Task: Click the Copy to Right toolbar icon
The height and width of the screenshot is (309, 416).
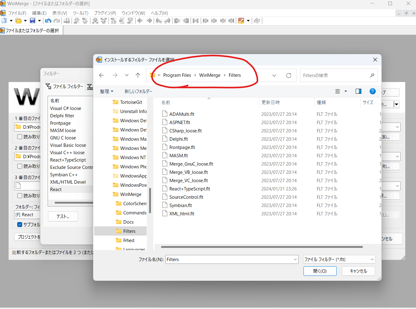Action: click(140, 21)
